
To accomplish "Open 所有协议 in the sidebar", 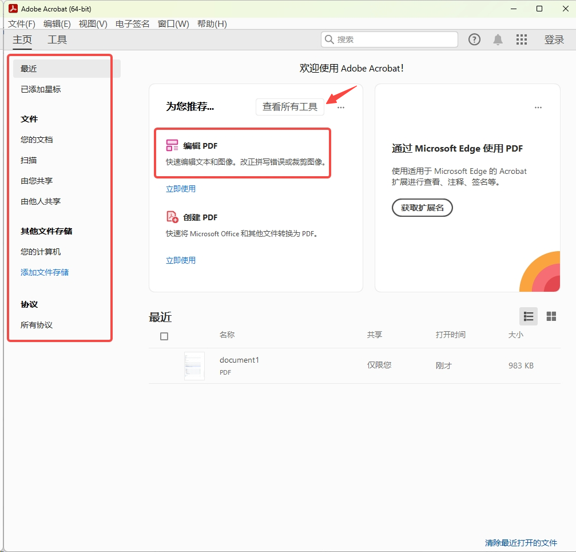I will tap(37, 325).
